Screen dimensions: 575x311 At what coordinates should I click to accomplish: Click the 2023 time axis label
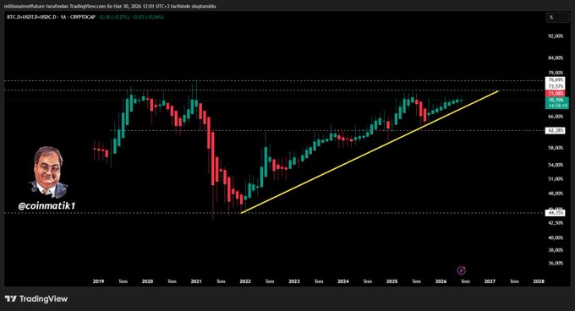(x=294, y=281)
